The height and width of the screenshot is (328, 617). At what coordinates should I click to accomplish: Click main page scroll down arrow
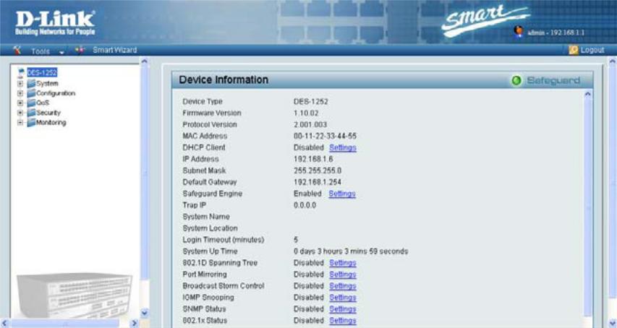612,323
